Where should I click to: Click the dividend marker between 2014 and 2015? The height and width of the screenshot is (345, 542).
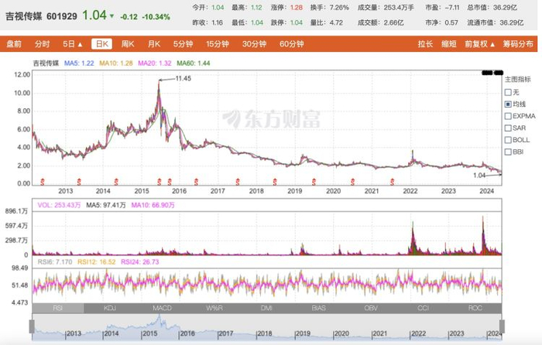116,182
